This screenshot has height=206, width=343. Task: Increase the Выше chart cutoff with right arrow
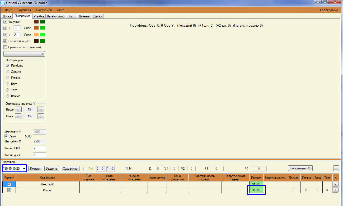[40, 109]
